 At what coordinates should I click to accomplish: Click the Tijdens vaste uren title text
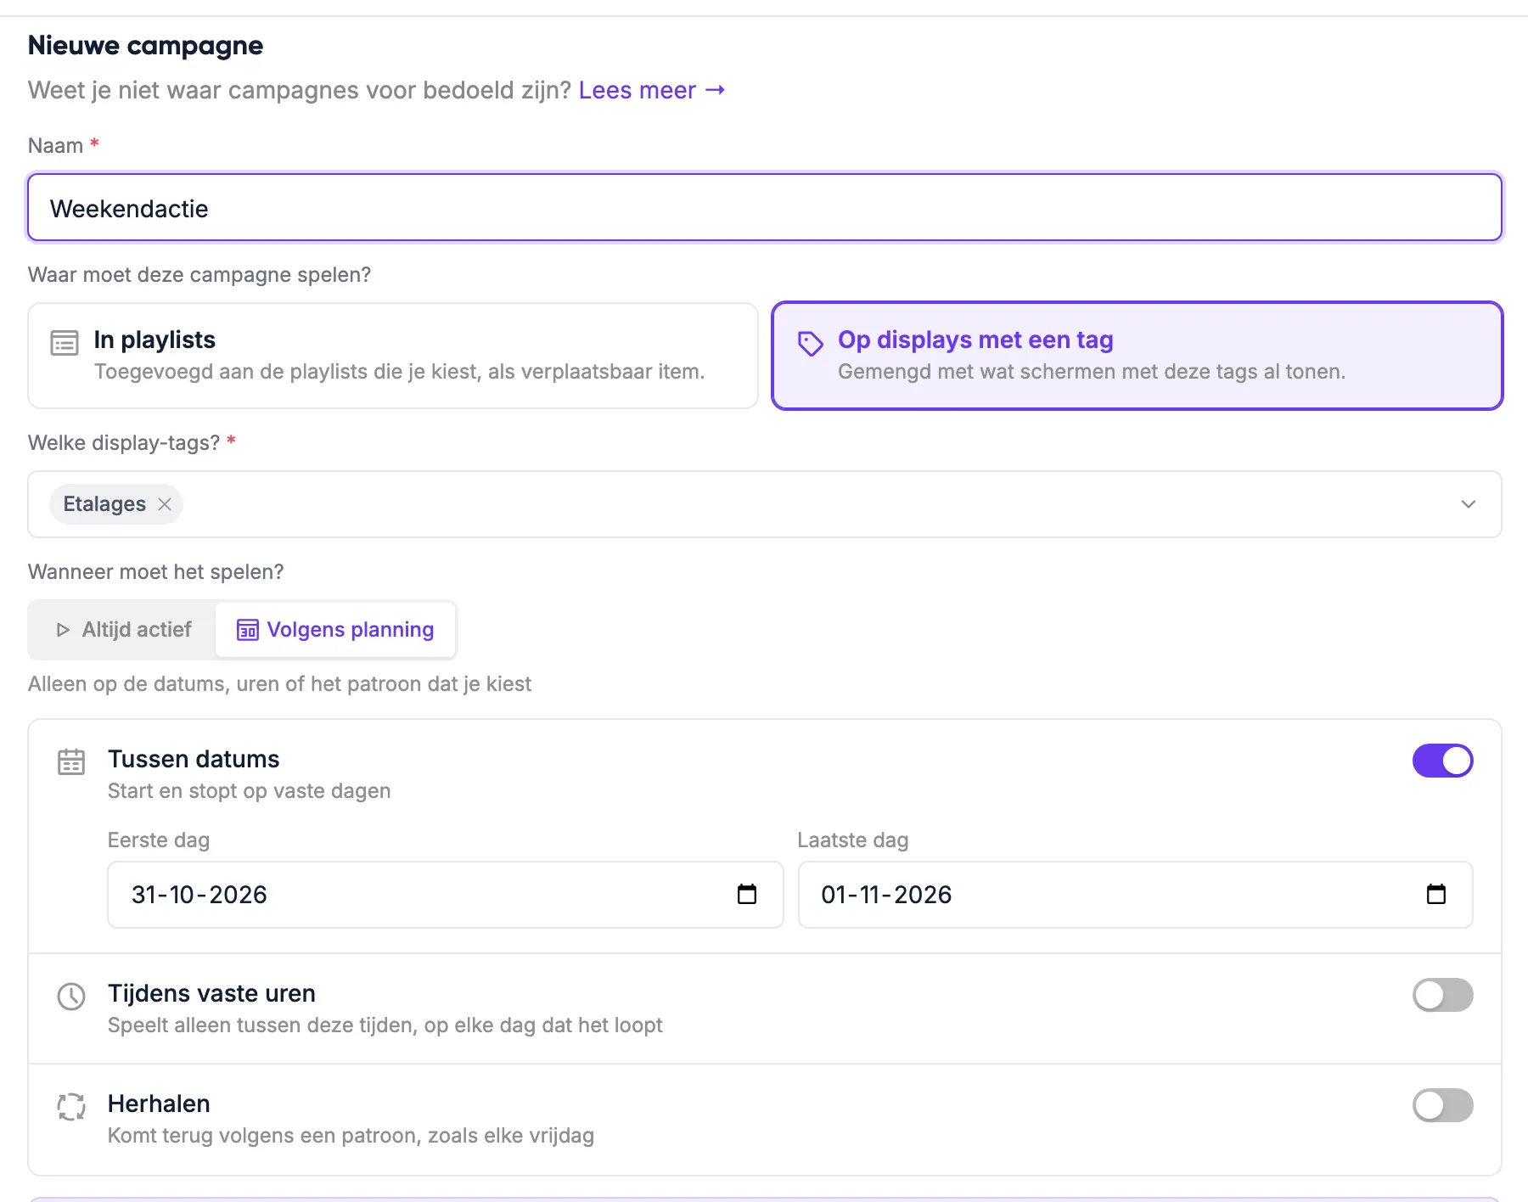211,993
